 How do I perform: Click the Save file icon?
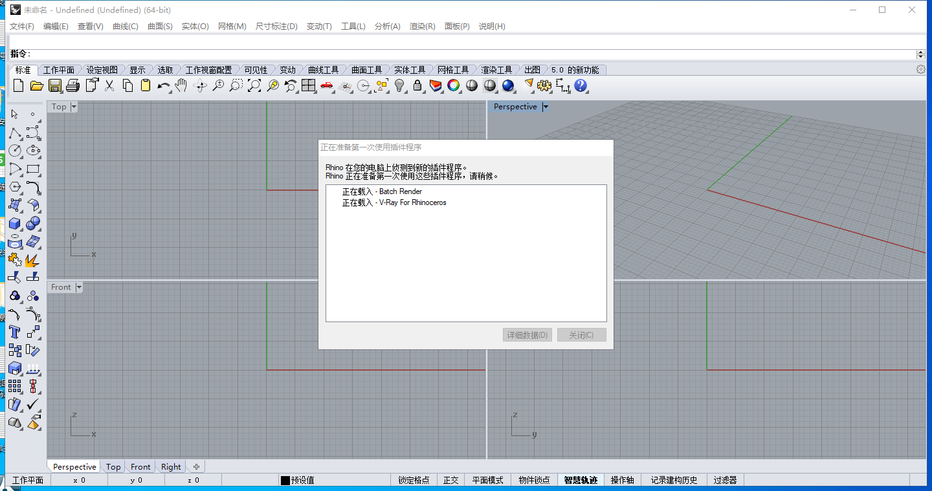(55, 85)
